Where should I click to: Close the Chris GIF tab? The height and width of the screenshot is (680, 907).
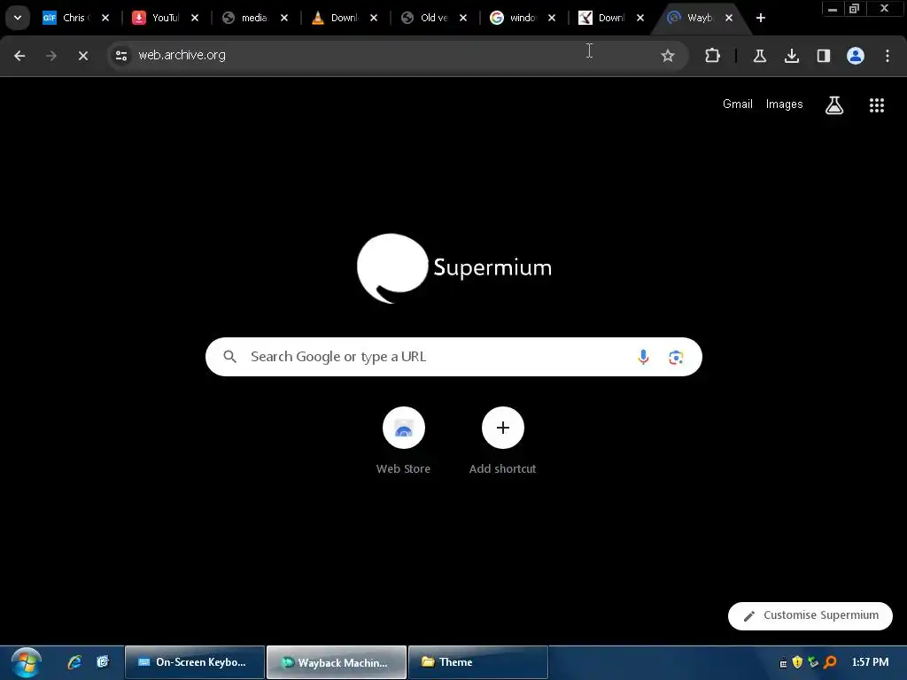pyautogui.click(x=105, y=18)
